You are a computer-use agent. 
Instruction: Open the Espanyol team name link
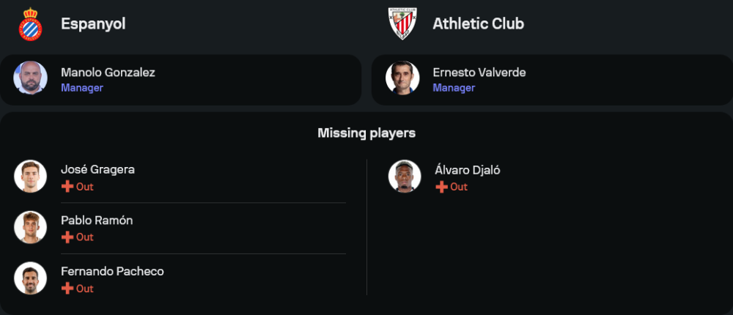(93, 23)
